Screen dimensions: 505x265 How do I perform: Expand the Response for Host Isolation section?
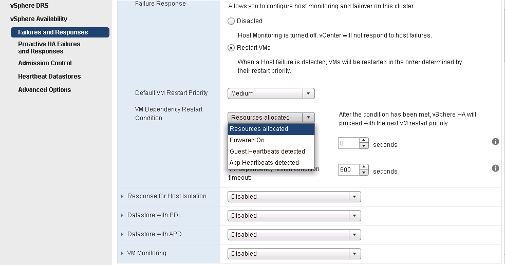(x=122, y=196)
